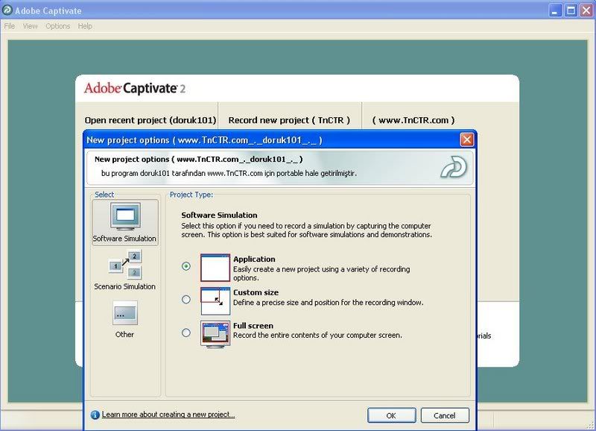Click the '( www.TnCTR.com )' heading
The width and height of the screenshot is (596, 431).
point(413,120)
